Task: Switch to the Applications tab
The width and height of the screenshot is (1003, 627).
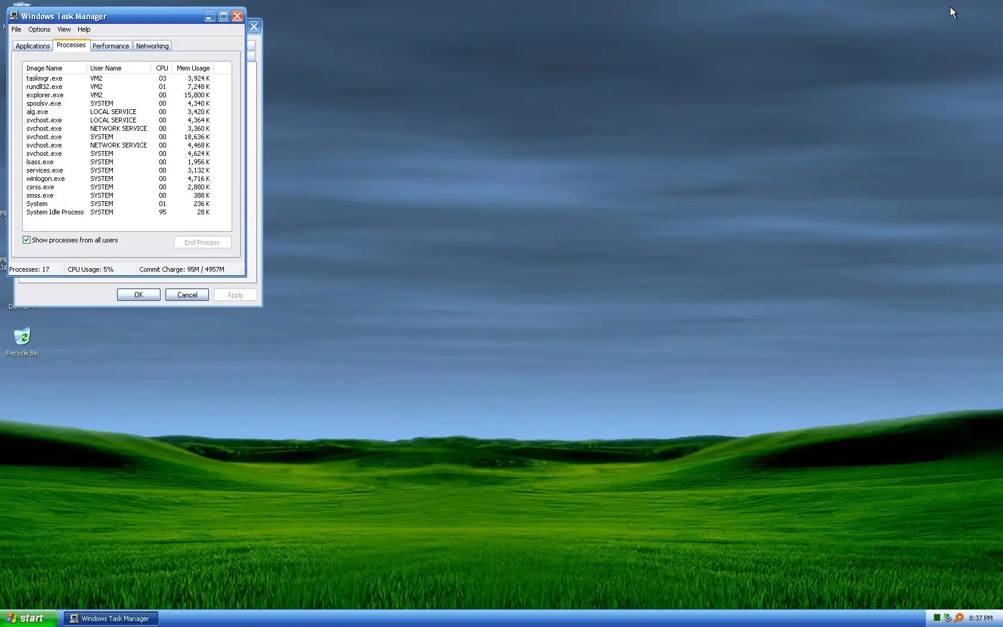Action: pyautogui.click(x=33, y=46)
